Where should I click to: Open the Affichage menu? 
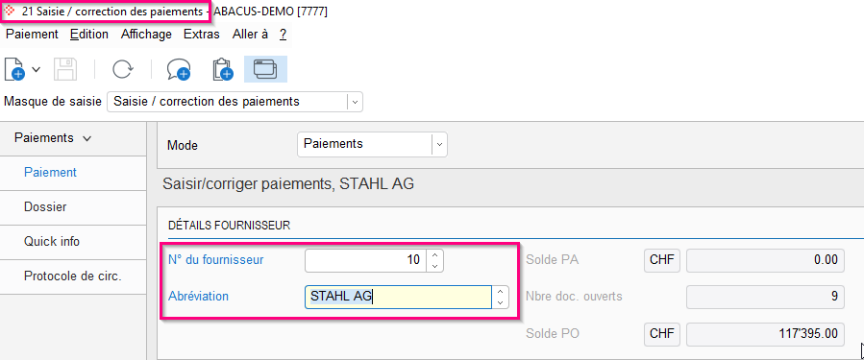(x=147, y=35)
